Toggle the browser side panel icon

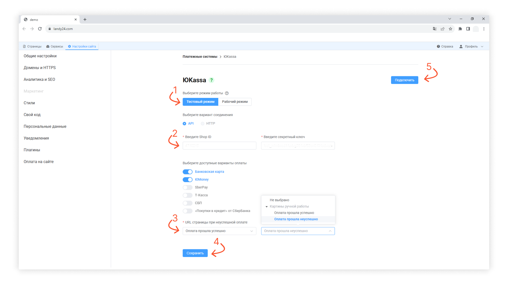point(468,29)
